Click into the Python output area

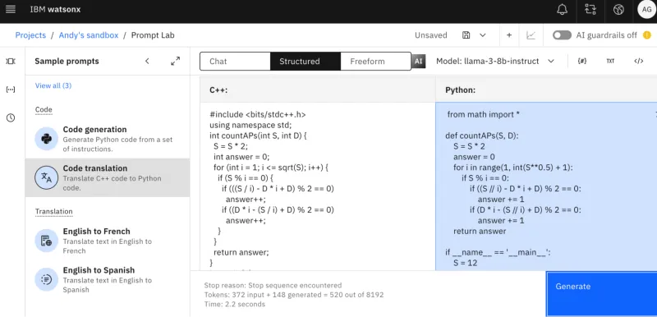point(546,186)
